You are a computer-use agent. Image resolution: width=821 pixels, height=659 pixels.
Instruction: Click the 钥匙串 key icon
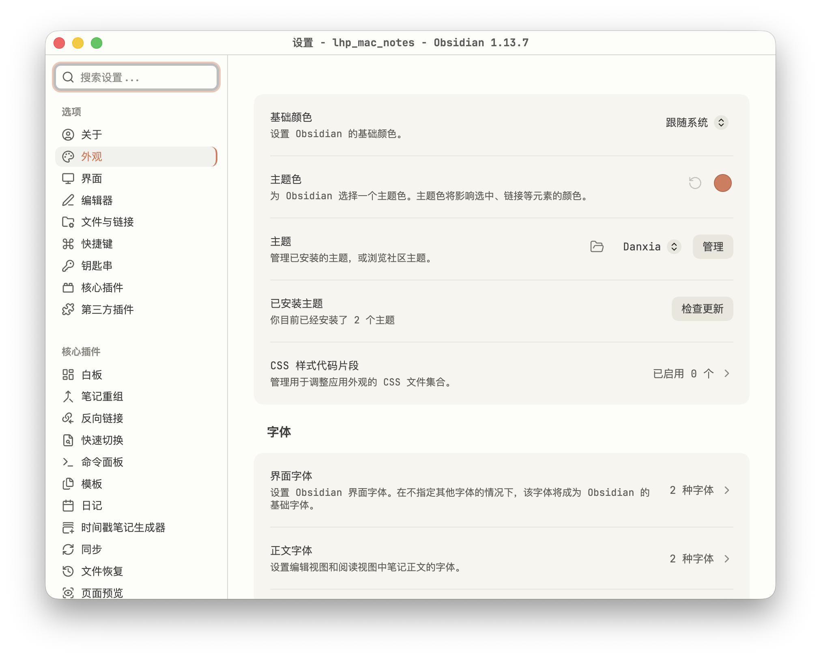[68, 266]
